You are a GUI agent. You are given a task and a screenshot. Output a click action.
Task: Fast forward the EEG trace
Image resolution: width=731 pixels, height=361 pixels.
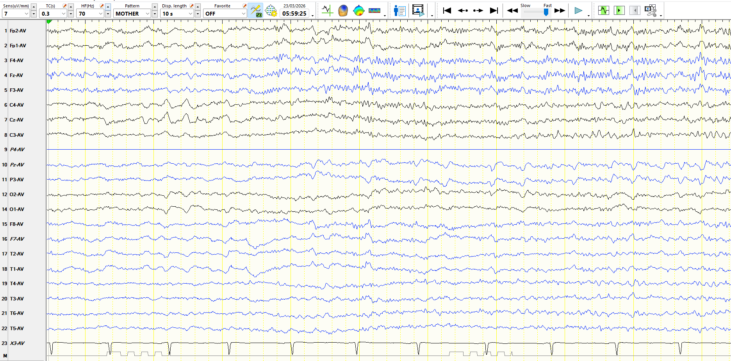point(560,11)
